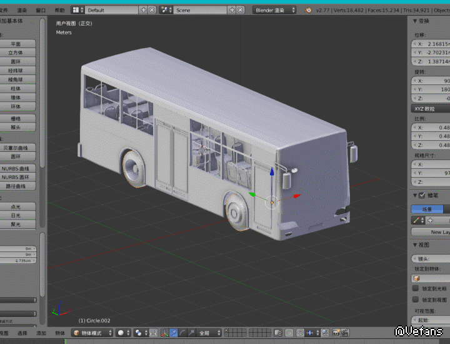The height and width of the screenshot is (344, 450).
Task: Select the translate manipulator arrow icon
Action: [x=174, y=333]
